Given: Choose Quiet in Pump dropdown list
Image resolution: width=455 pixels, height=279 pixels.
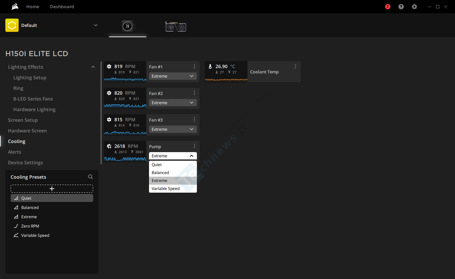Looking at the screenshot, I should pyautogui.click(x=173, y=165).
